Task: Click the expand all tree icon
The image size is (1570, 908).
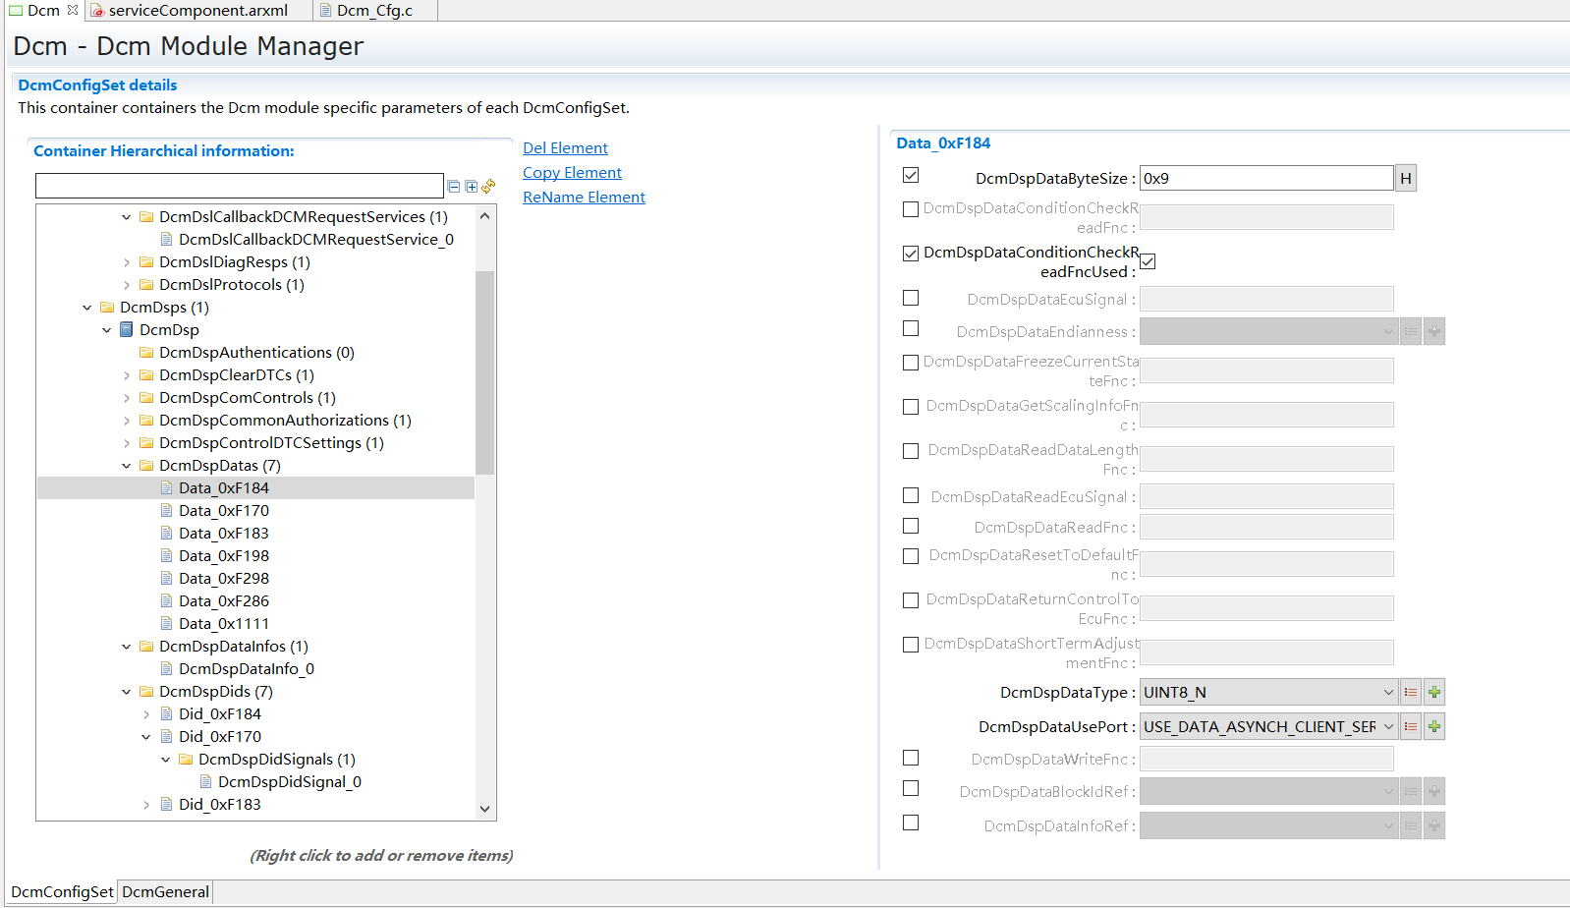Action: coord(471,187)
